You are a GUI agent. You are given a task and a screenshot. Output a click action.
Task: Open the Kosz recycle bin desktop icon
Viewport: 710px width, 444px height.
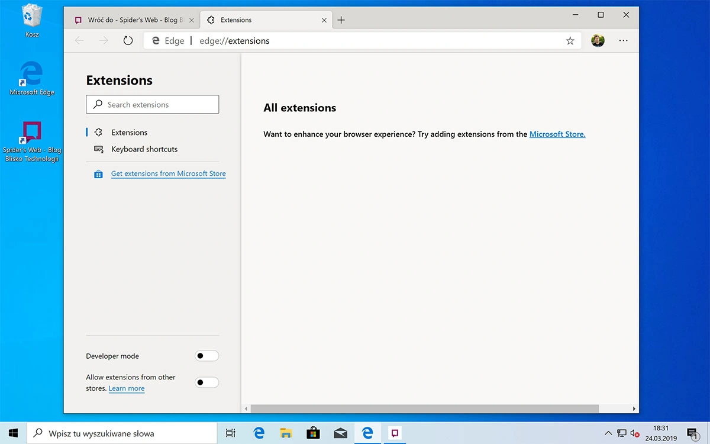point(32,21)
